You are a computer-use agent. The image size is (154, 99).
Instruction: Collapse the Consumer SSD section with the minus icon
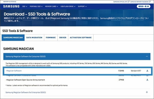[147, 56]
